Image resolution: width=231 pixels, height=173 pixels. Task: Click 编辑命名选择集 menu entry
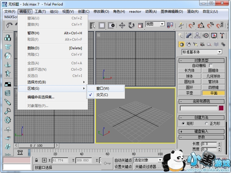(x=41, y=97)
